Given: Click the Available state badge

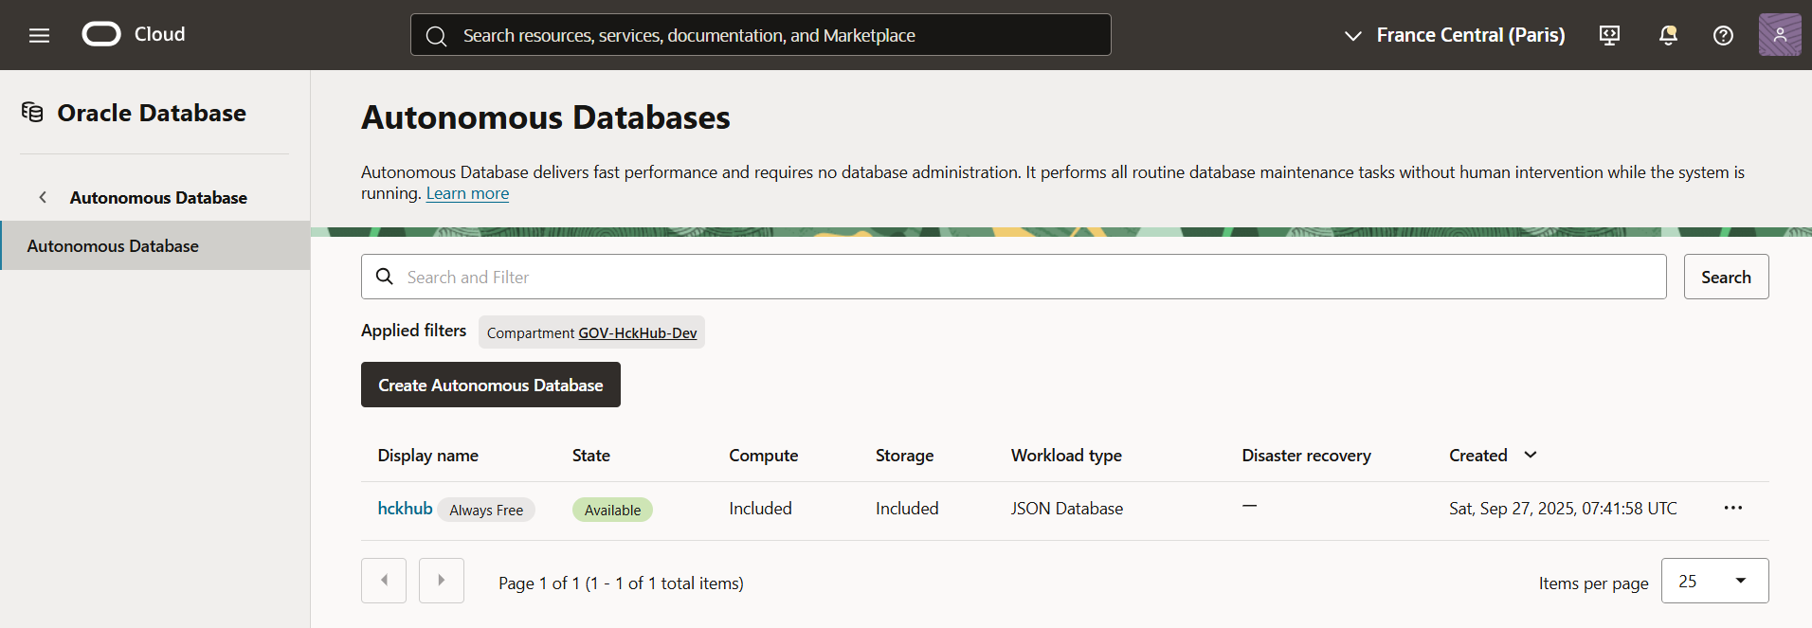Looking at the screenshot, I should coord(612,510).
